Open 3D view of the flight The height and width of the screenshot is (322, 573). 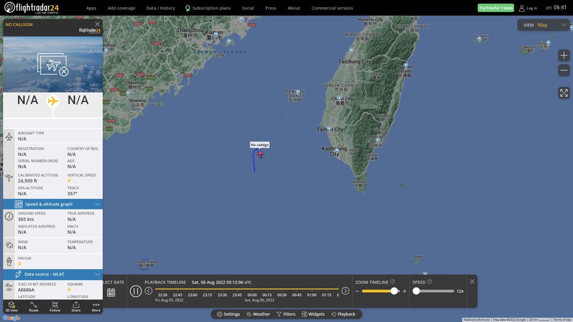(x=11, y=307)
